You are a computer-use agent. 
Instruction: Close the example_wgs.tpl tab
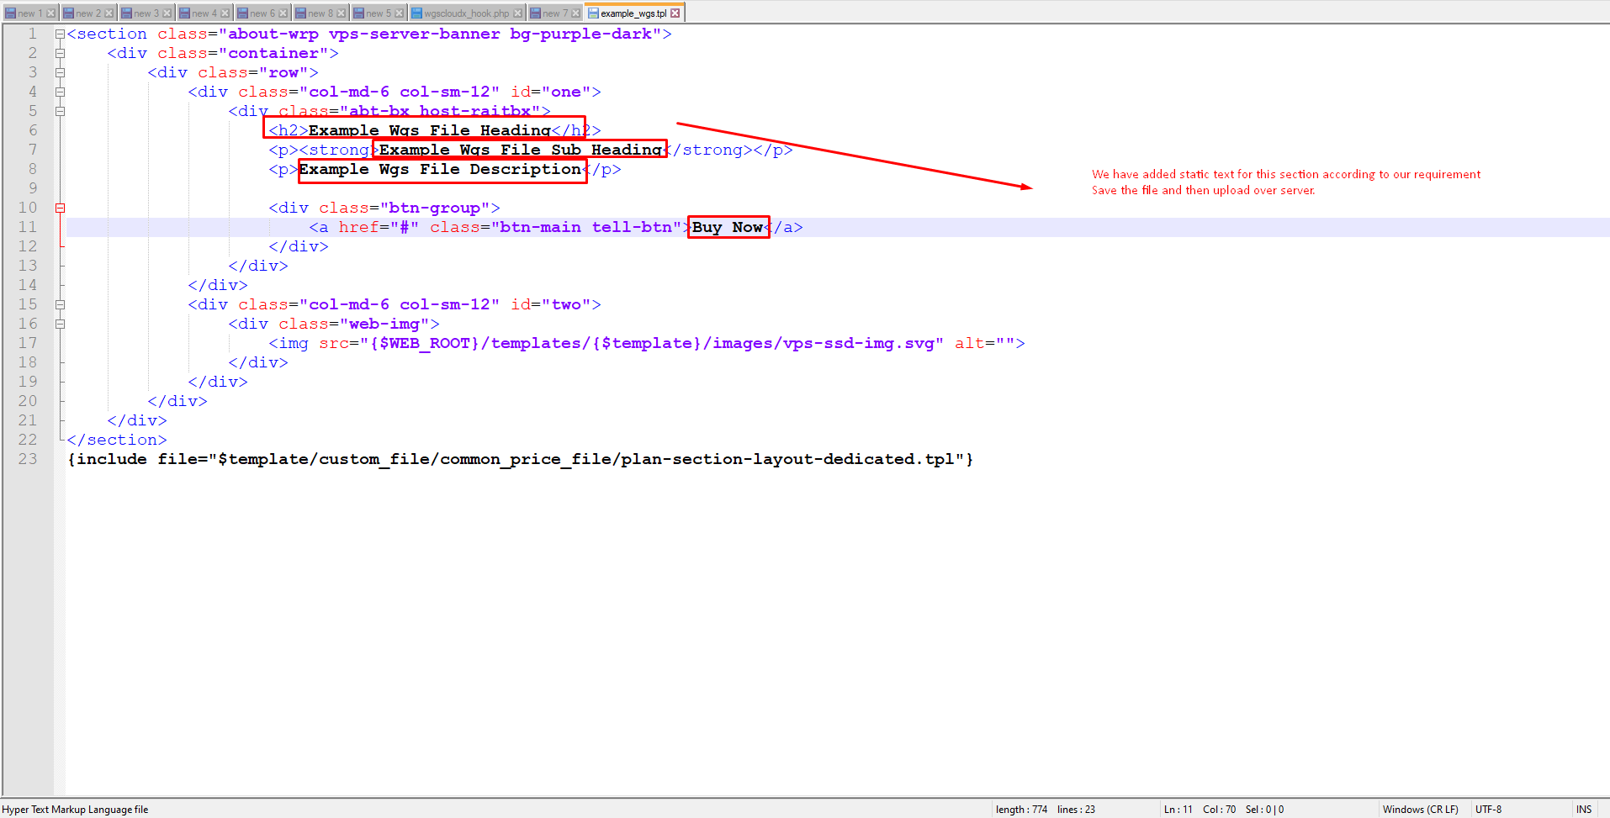[675, 13]
